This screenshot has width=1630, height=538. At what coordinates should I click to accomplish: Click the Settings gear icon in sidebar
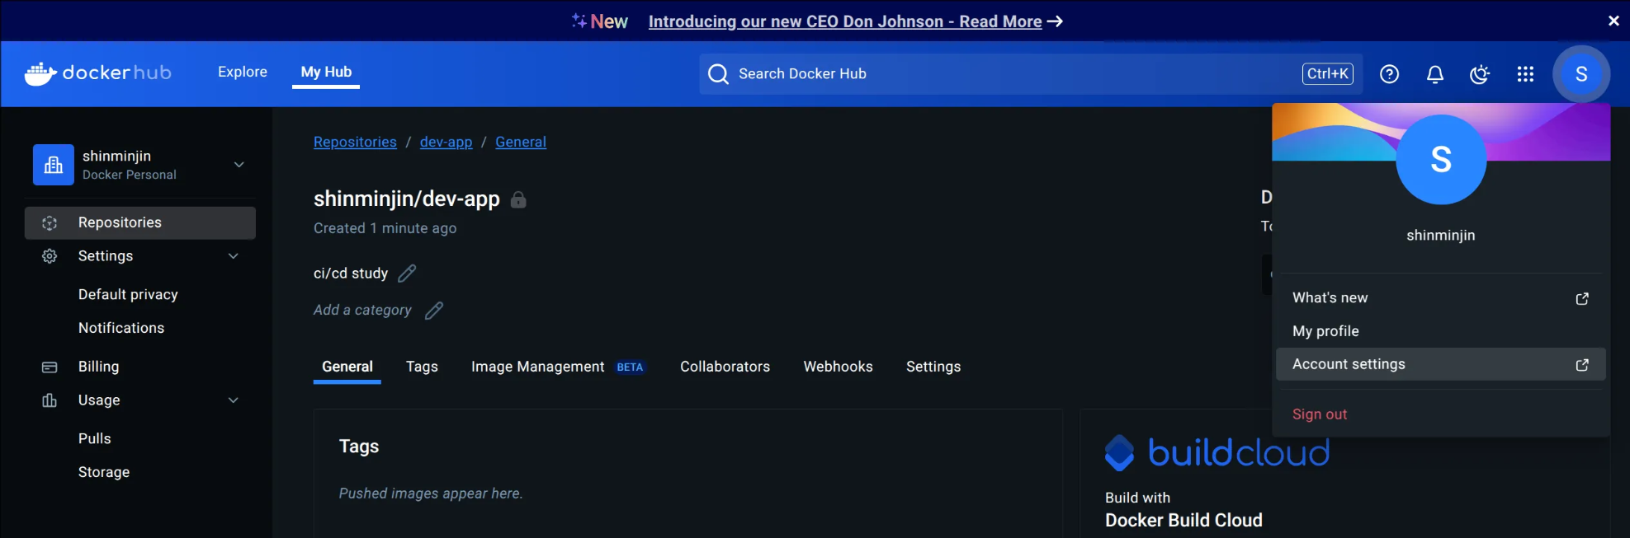50,256
